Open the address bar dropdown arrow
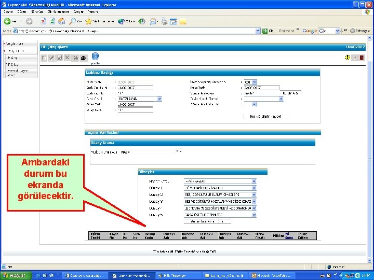This screenshot has width=374, height=280. coord(258,31)
